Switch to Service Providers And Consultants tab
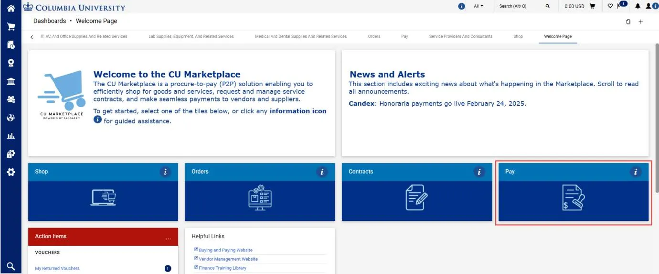Screen dimensions: 659x274 (x=461, y=36)
